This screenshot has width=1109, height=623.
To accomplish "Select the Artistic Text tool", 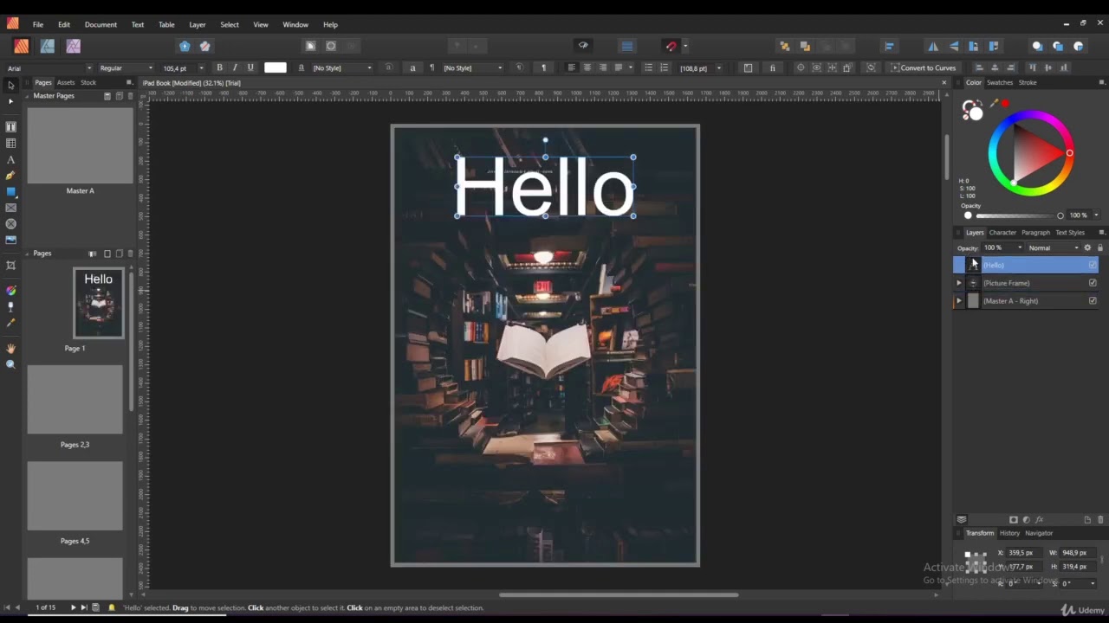I will pyautogui.click(x=10, y=159).
